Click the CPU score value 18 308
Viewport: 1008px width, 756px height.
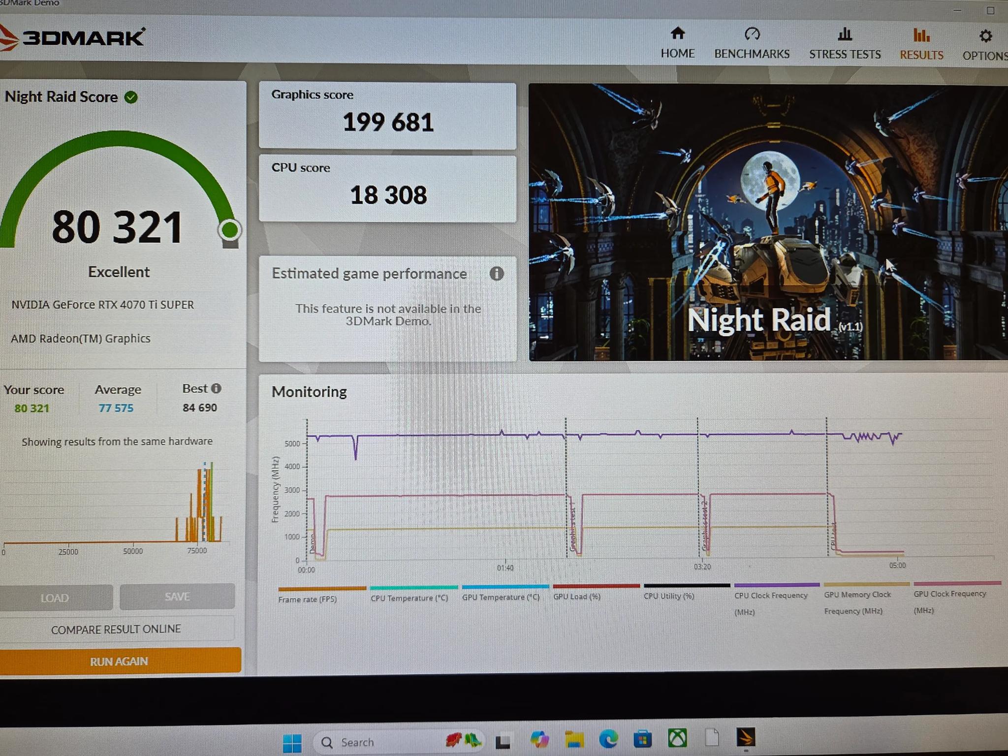(x=388, y=195)
